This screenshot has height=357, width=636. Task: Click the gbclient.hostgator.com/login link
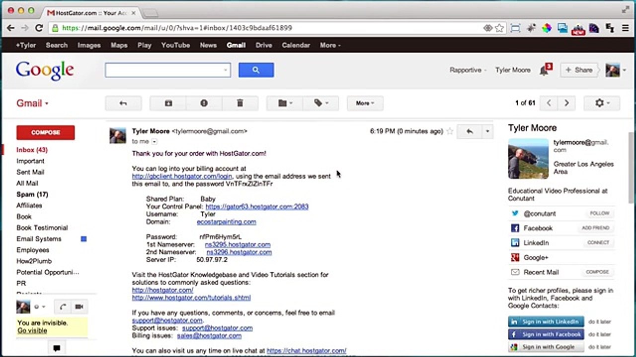point(182,176)
